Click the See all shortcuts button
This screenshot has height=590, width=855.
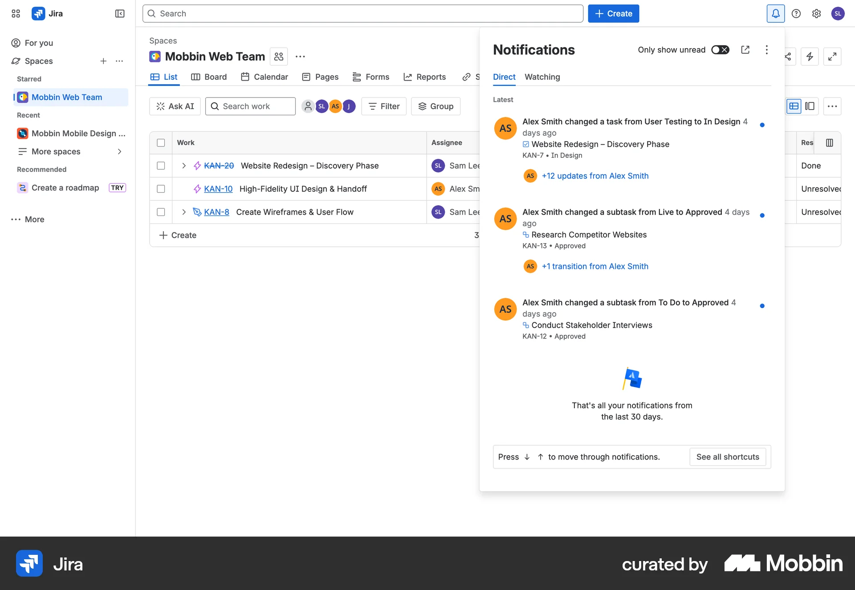(x=727, y=457)
